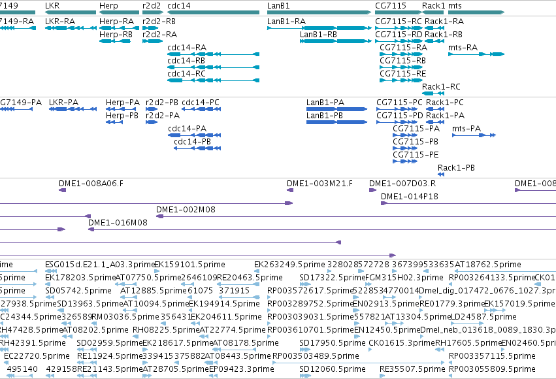Open EST EK159101.5prime label
This screenshot has height=379, width=556.
click(x=190, y=265)
